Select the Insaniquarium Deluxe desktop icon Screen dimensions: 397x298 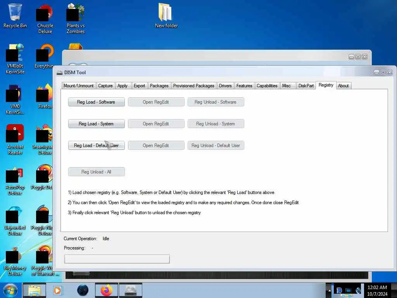click(x=43, y=140)
